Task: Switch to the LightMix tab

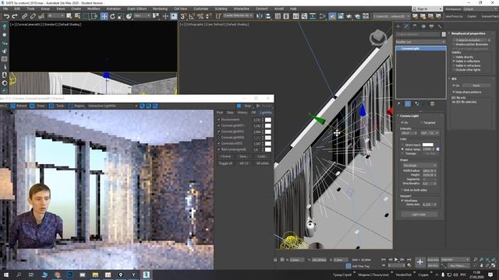Action: pos(265,113)
